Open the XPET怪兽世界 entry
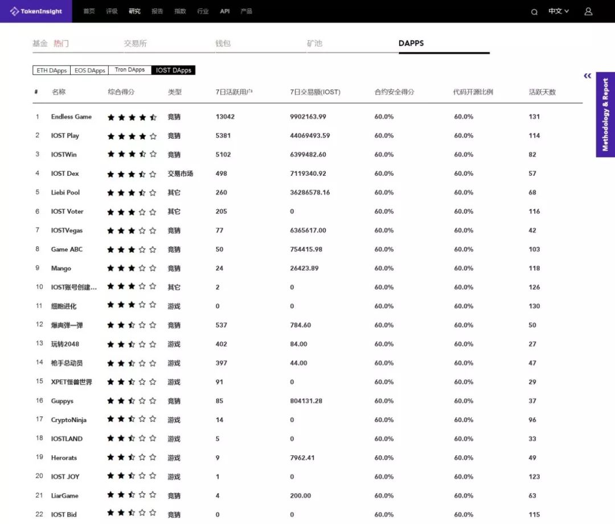Viewport: 615px width, 524px height. 71,382
